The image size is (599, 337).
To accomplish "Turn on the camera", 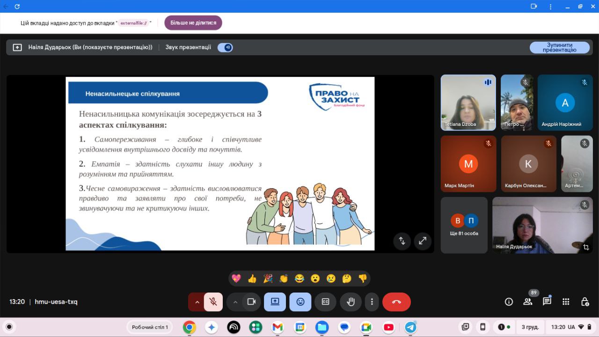I will pyautogui.click(x=251, y=302).
